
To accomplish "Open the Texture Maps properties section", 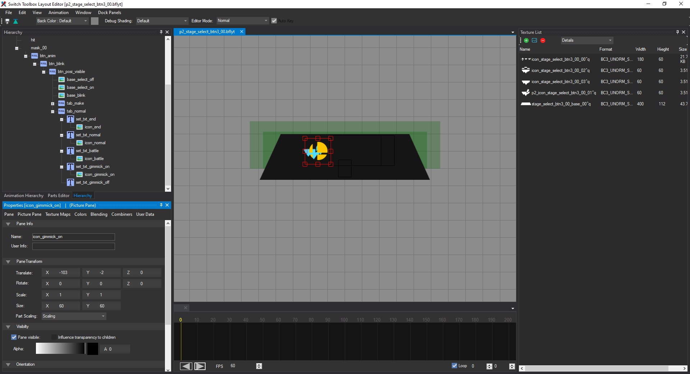I will click(x=57, y=214).
